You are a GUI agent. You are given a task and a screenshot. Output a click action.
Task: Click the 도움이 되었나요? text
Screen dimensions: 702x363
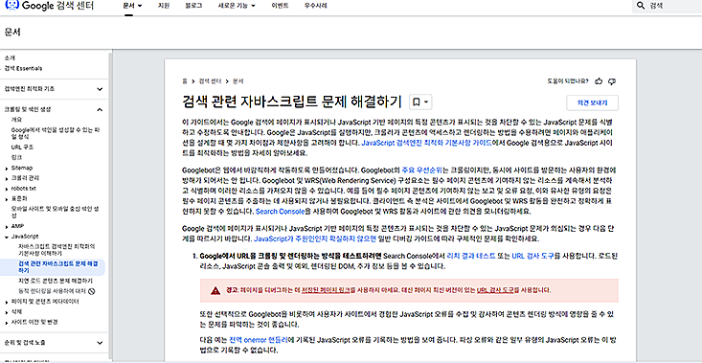coord(568,81)
